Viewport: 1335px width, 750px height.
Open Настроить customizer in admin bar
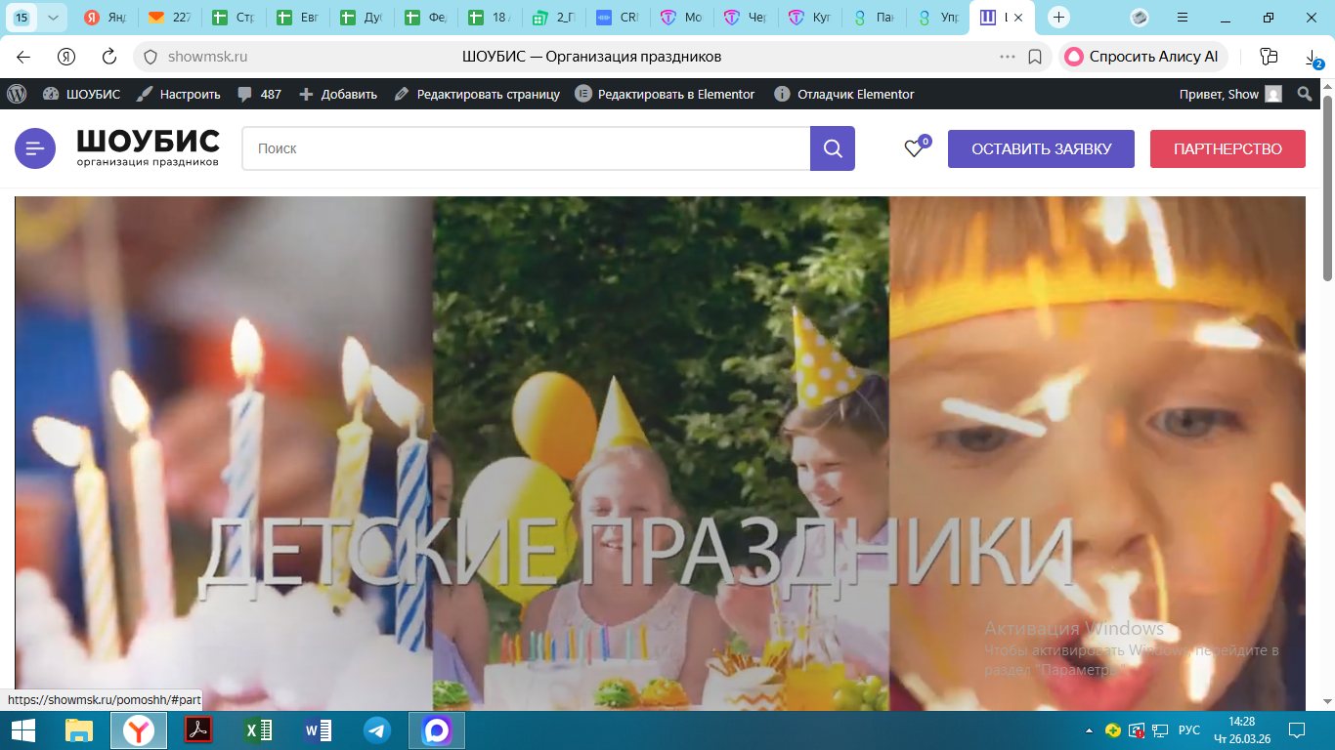[x=178, y=94]
